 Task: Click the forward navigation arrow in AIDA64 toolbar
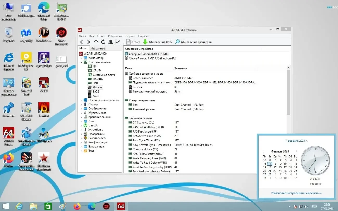88,42
